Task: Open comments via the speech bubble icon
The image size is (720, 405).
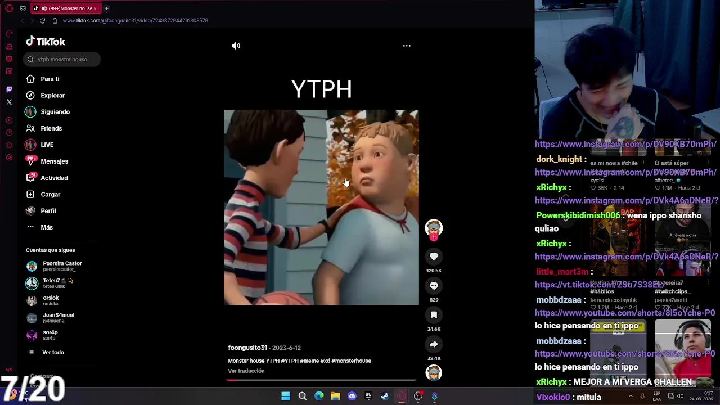Action: (434, 286)
